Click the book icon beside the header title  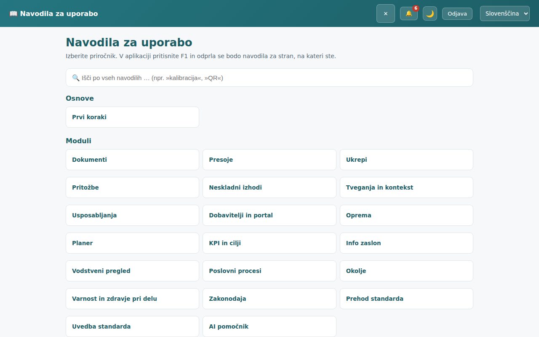point(13,13)
